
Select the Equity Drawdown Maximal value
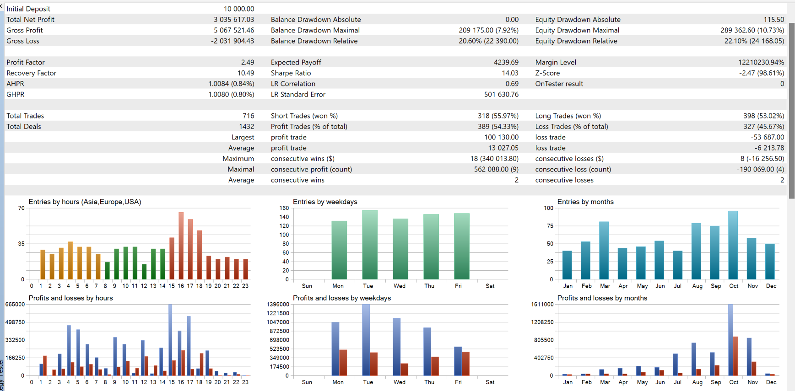point(752,30)
